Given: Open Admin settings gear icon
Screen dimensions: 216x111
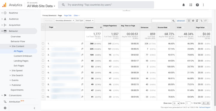Looking at the screenshot, I should [5, 108].
